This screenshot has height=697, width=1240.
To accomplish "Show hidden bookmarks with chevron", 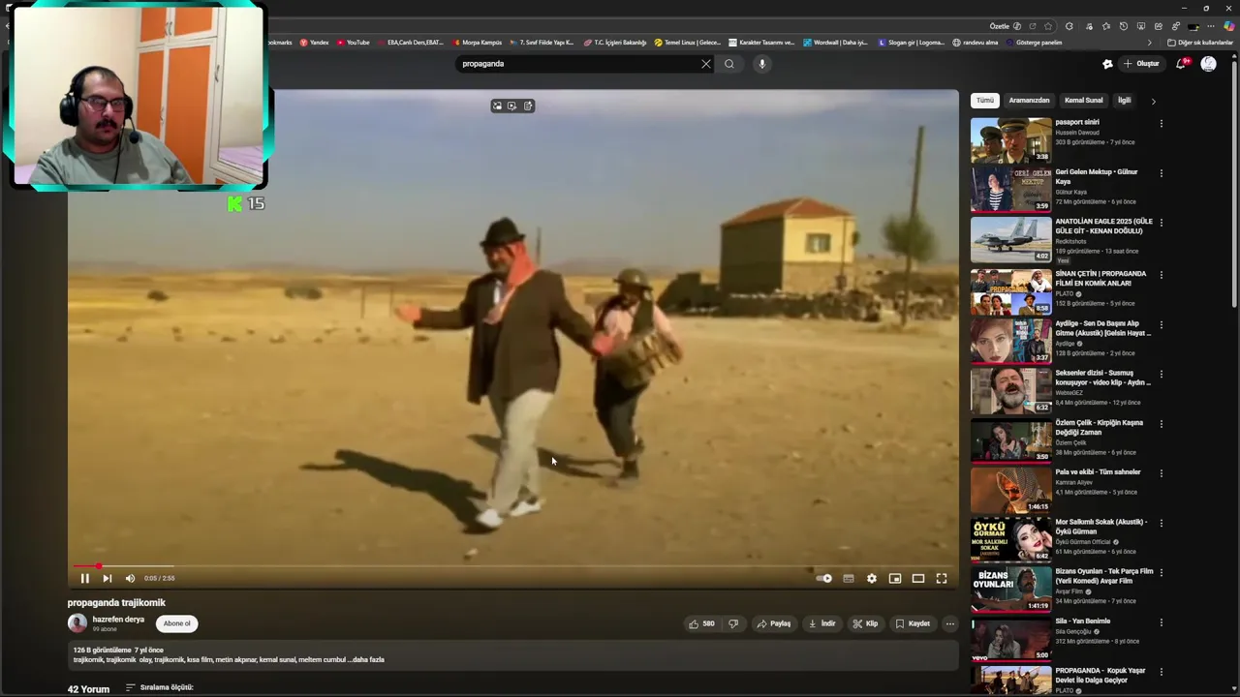I will 1150,43.
